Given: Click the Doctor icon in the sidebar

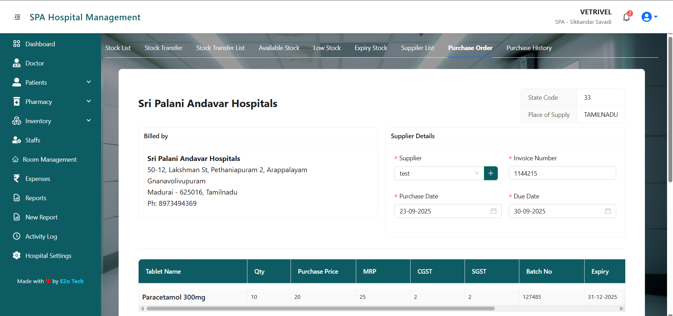Looking at the screenshot, I should [16, 63].
